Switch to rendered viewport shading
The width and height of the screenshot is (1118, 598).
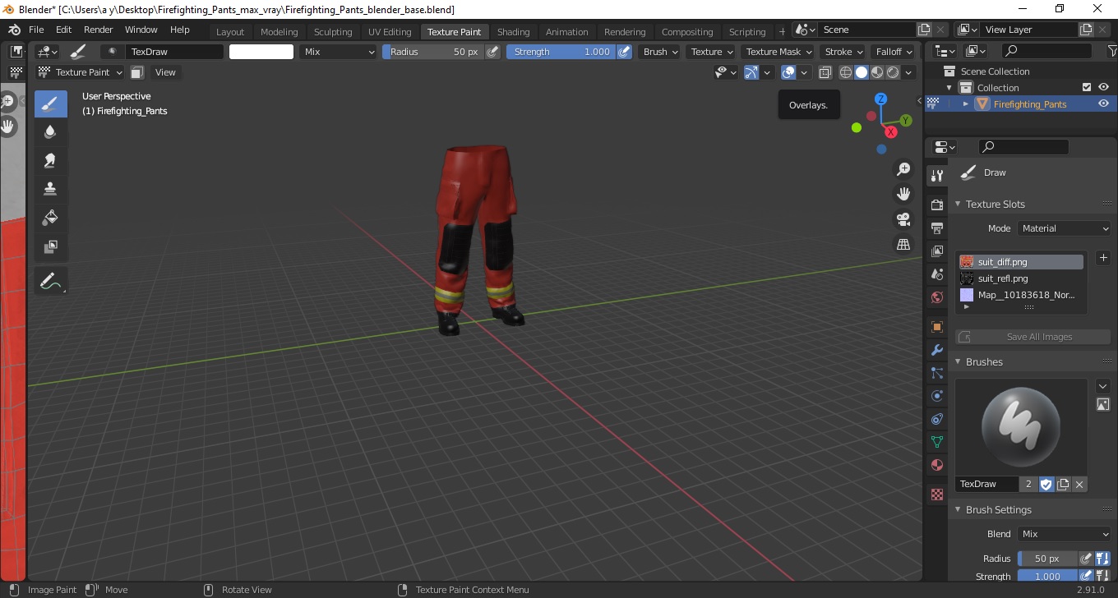pos(893,72)
